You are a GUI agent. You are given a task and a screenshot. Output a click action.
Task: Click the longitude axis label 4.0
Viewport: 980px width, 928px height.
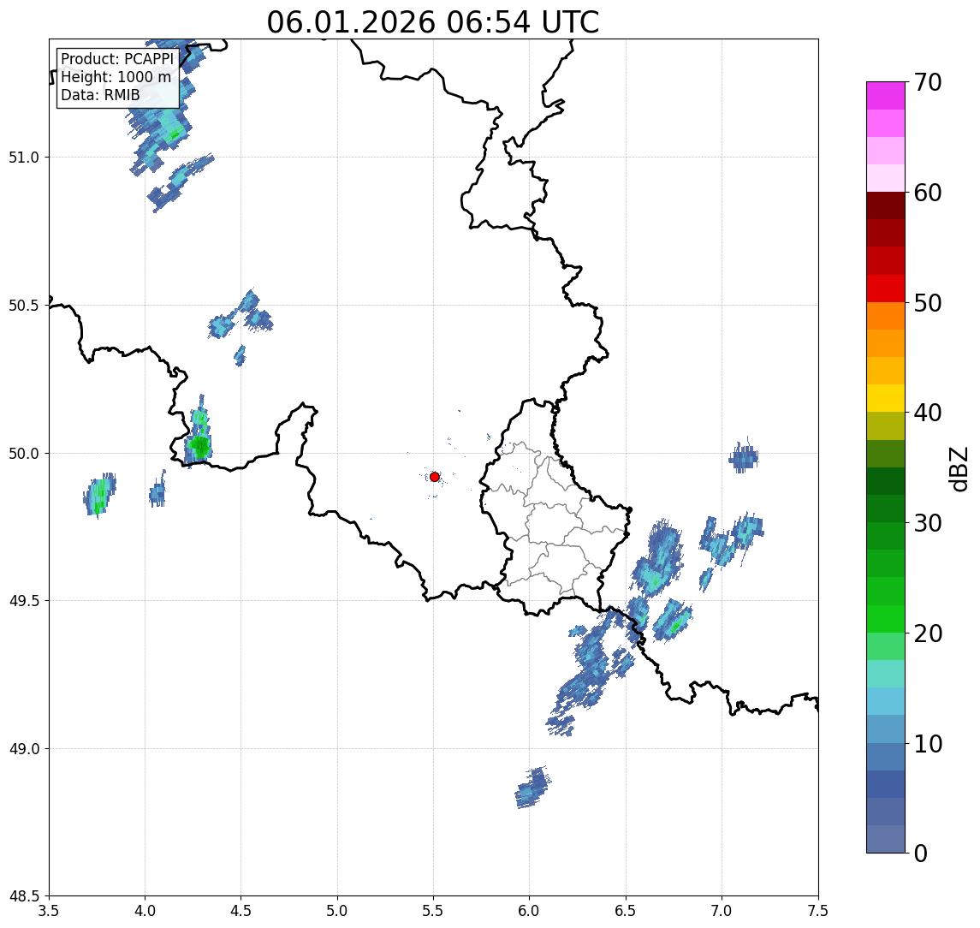click(x=145, y=911)
